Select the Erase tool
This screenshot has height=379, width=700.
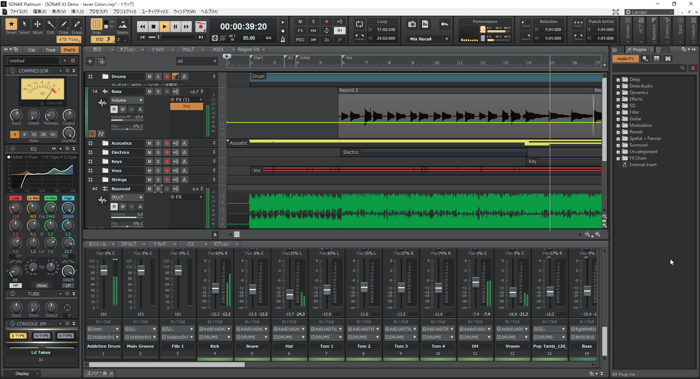(x=77, y=24)
